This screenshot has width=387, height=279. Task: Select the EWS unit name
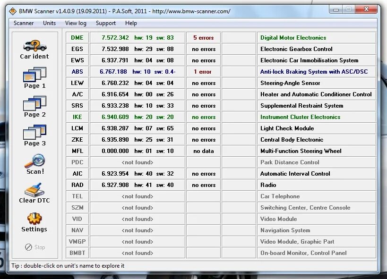point(77,60)
